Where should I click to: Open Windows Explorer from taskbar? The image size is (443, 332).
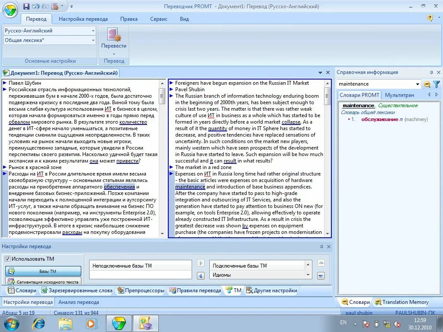pyautogui.click(x=65, y=323)
